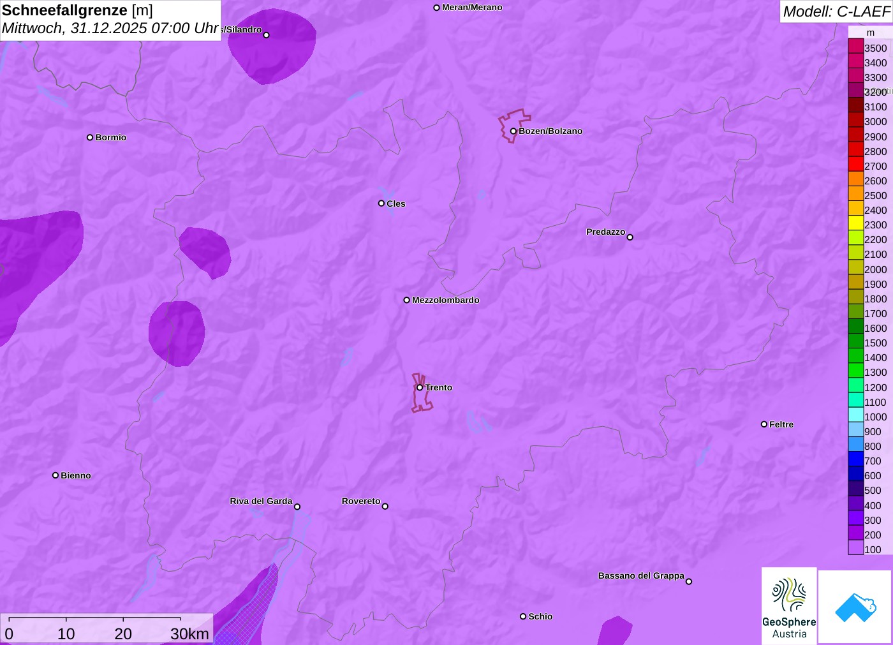Click the '2000' legend value
The width and height of the screenshot is (893, 645).
876,269
